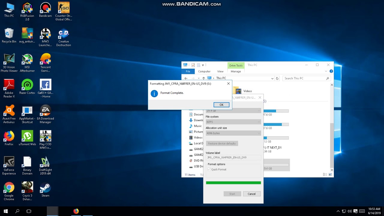Open the Windows Start menu
Image resolution: width=384 pixels, height=216 pixels.
click(5, 211)
